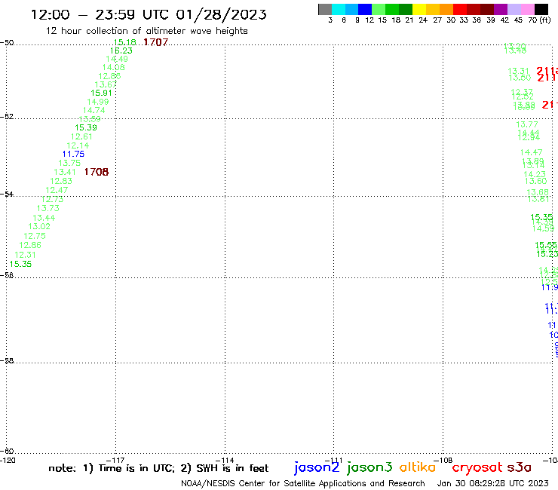Click the 15.39 wave height value
Image resolution: width=558 pixels, height=490 pixels.
point(86,127)
